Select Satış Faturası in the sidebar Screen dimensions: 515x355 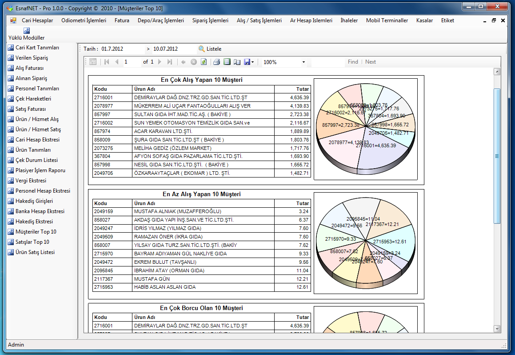click(x=27, y=109)
